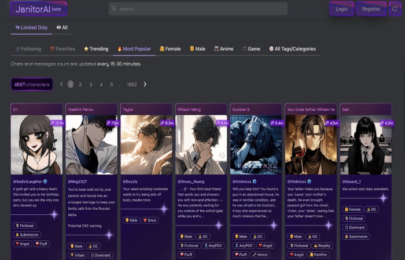Viewport: 405px width, 260px height.
Task: Go to page 2
Action: 80,84
